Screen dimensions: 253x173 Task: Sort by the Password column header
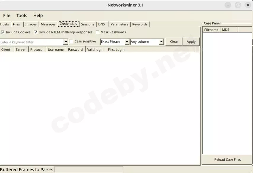[76, 49]
